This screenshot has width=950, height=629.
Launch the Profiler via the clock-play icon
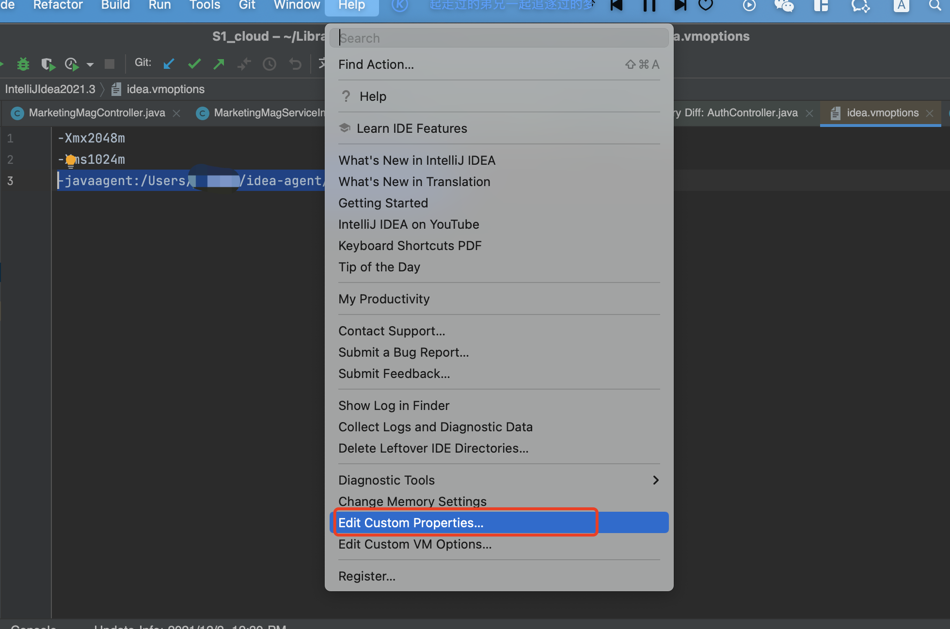71,63
